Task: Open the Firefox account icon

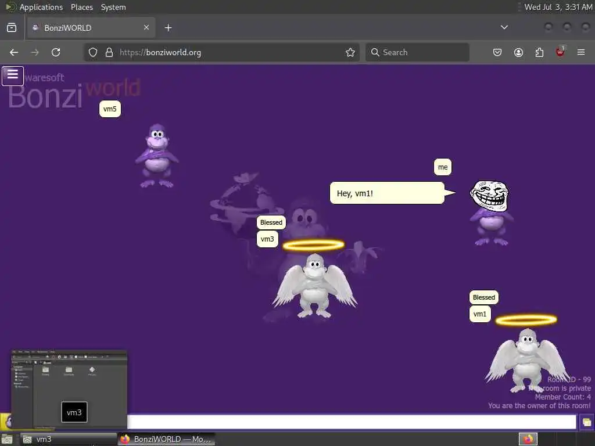Action: (518, 52)
